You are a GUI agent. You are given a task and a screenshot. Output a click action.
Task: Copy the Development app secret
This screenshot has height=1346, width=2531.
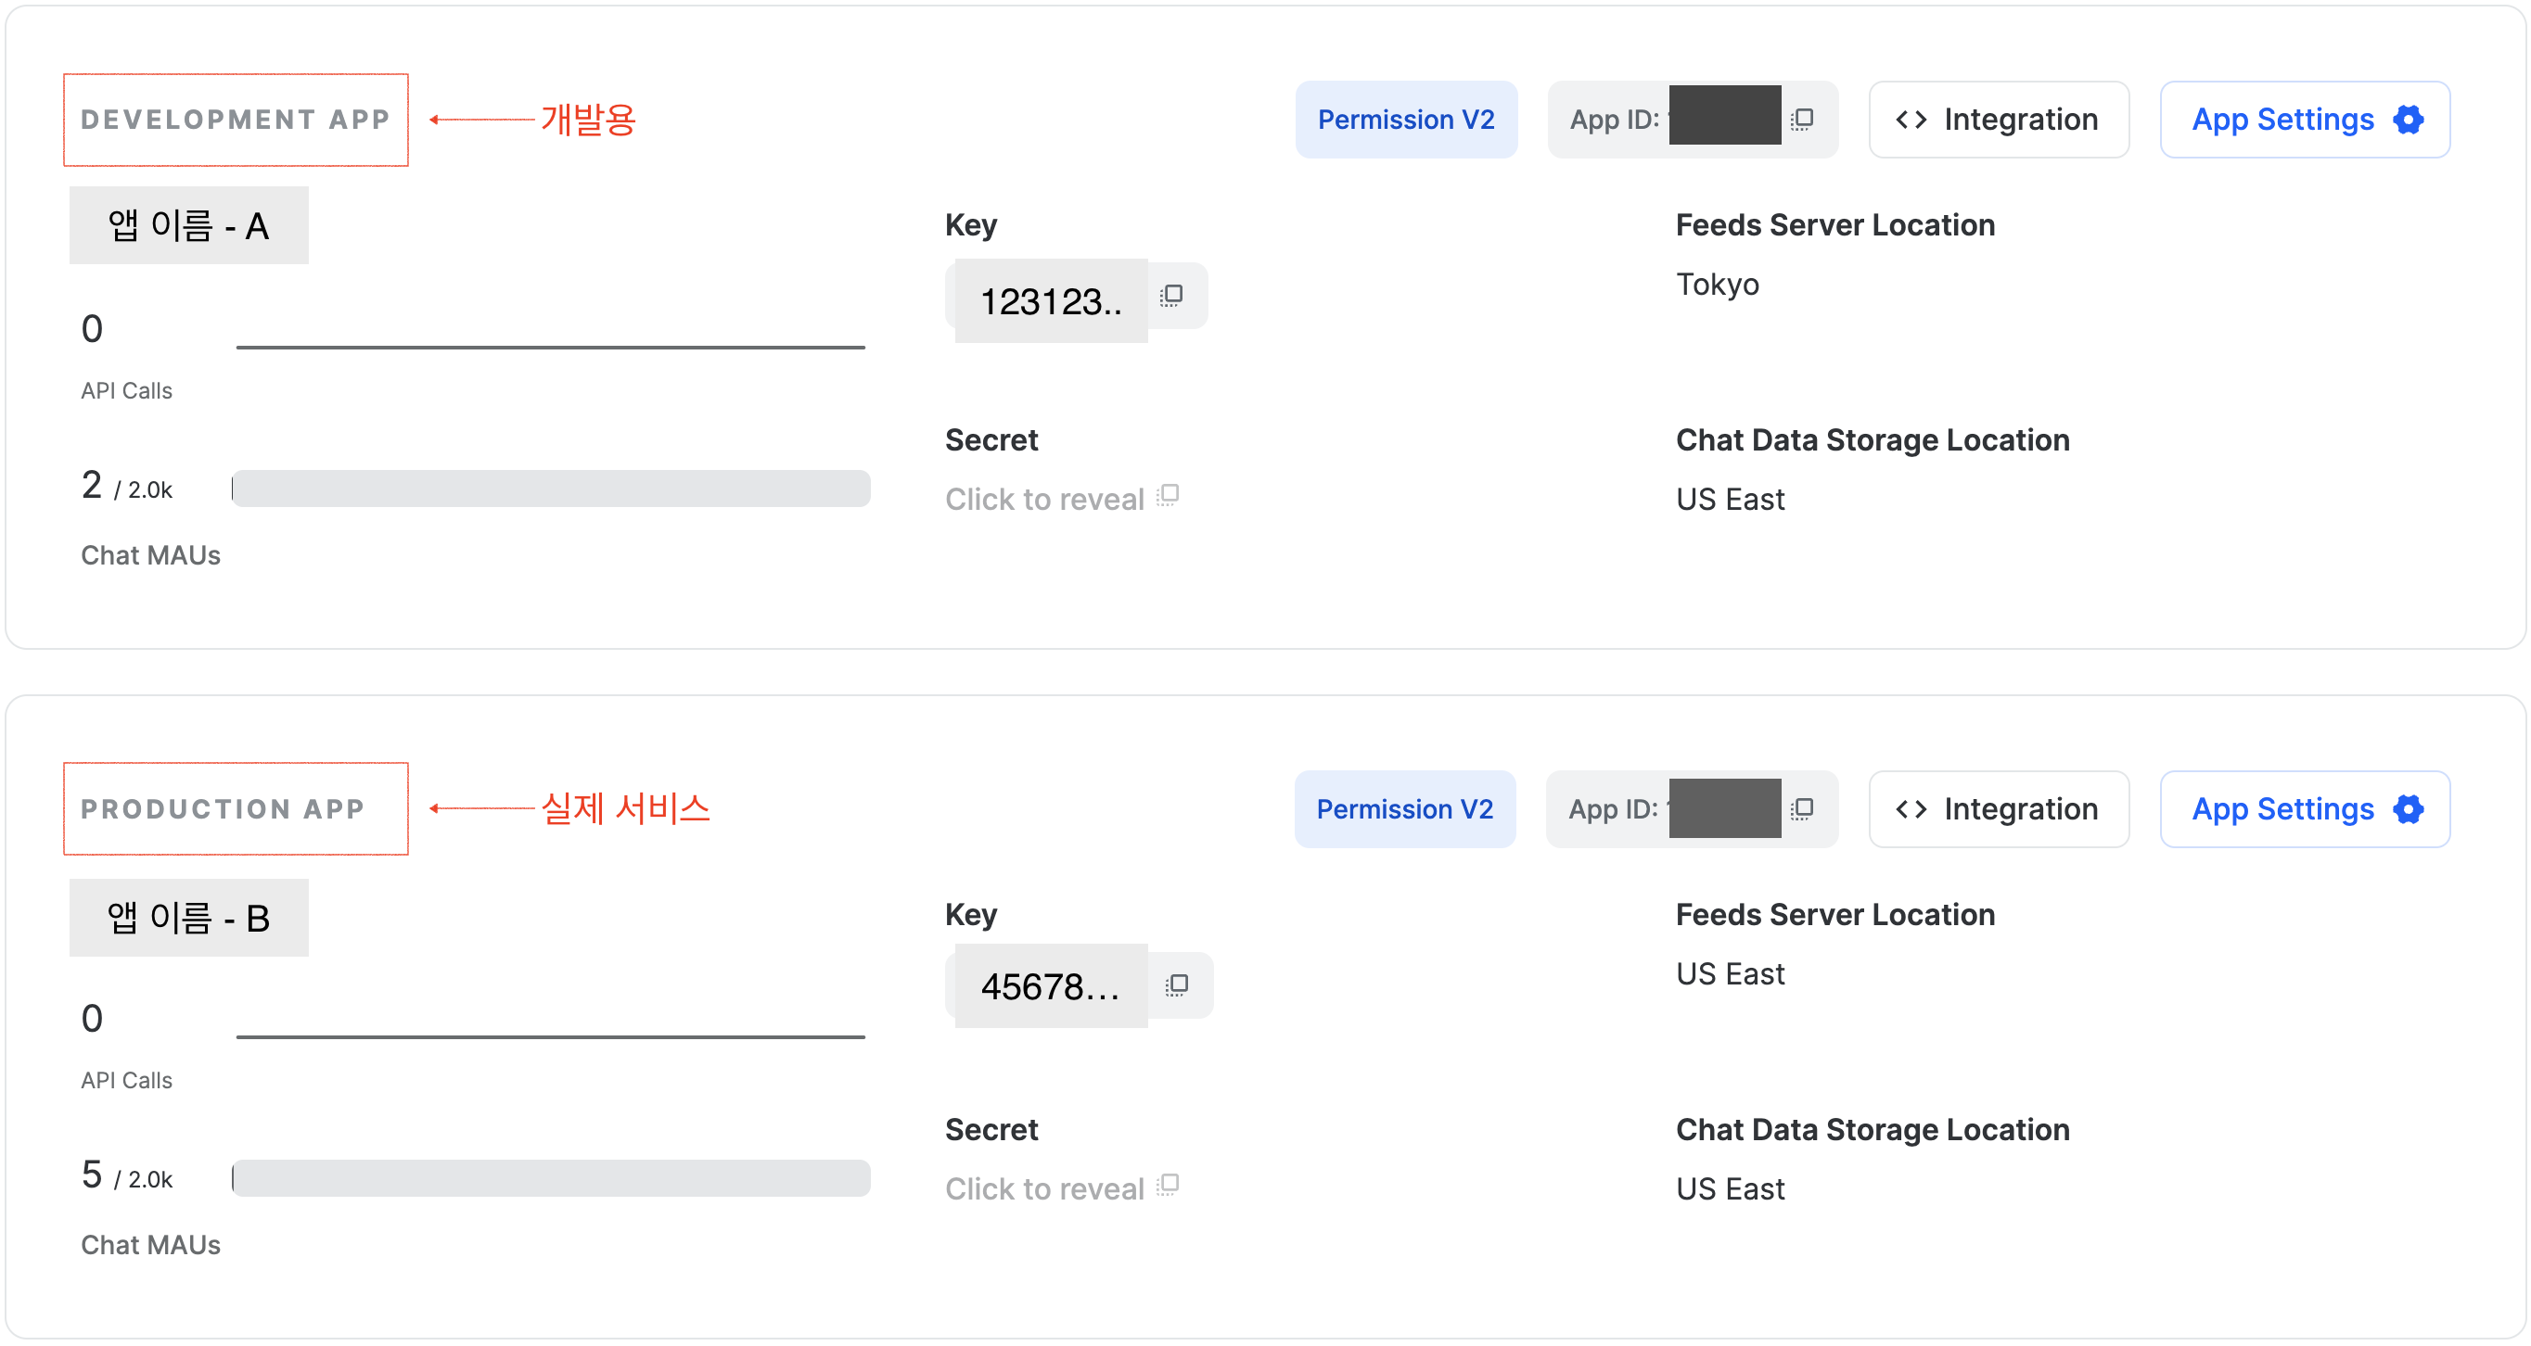[x=1168, y=496]
